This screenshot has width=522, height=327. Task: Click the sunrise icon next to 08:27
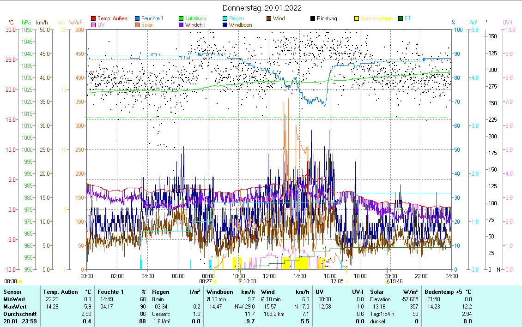click(x=215, y=280)
